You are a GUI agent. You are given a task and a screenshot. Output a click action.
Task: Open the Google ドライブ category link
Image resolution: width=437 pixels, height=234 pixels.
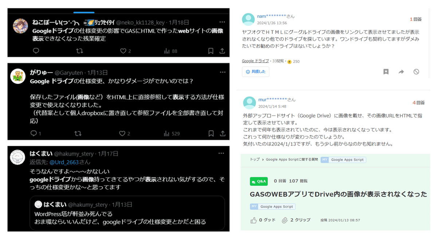click(x=255, y=61)
